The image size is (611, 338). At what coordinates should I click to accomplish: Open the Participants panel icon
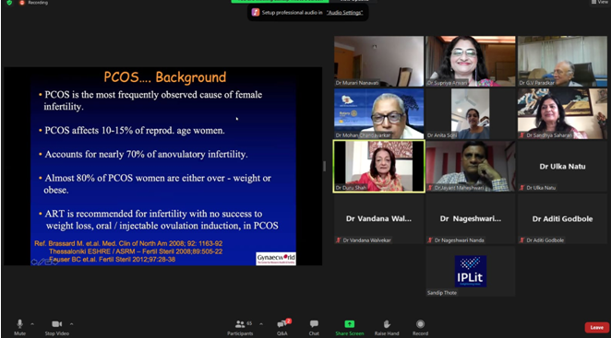[x=240, y=323]
